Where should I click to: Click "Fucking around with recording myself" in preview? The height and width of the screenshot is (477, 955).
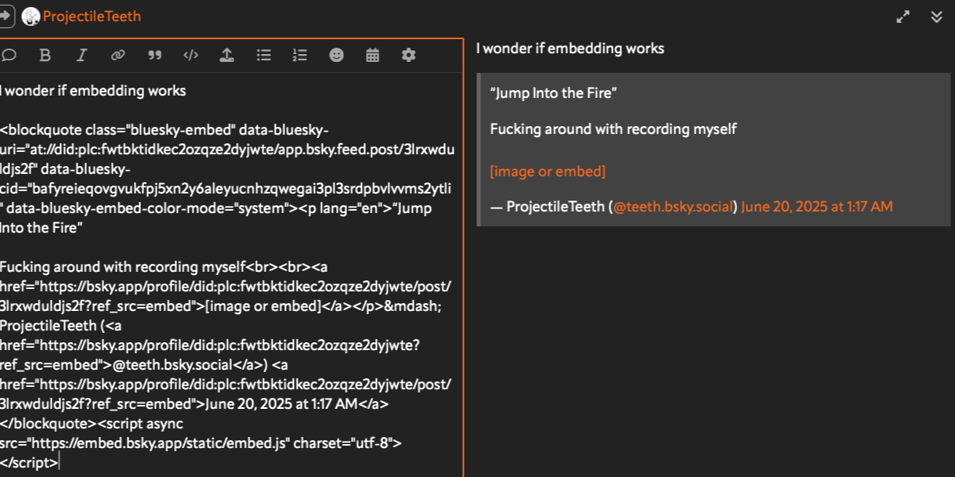613,129
